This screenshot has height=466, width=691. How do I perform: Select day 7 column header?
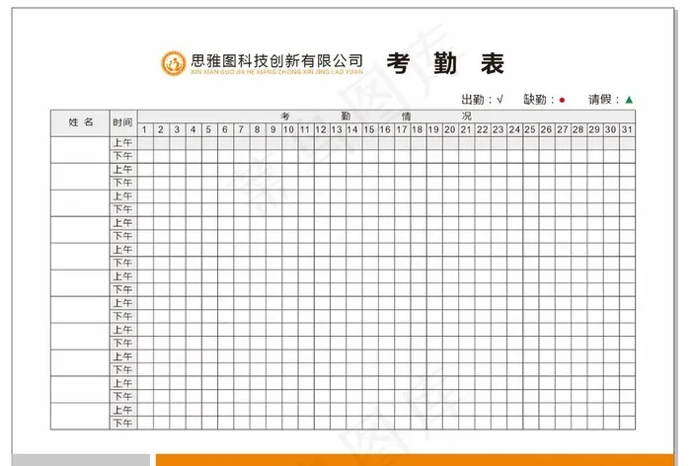(242, 129)
